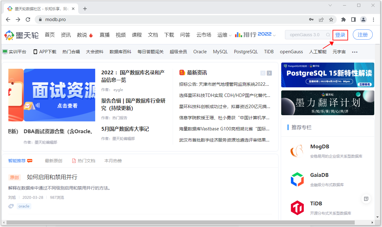
Task: Switch to 热门文档 tab
Action: 83,161
